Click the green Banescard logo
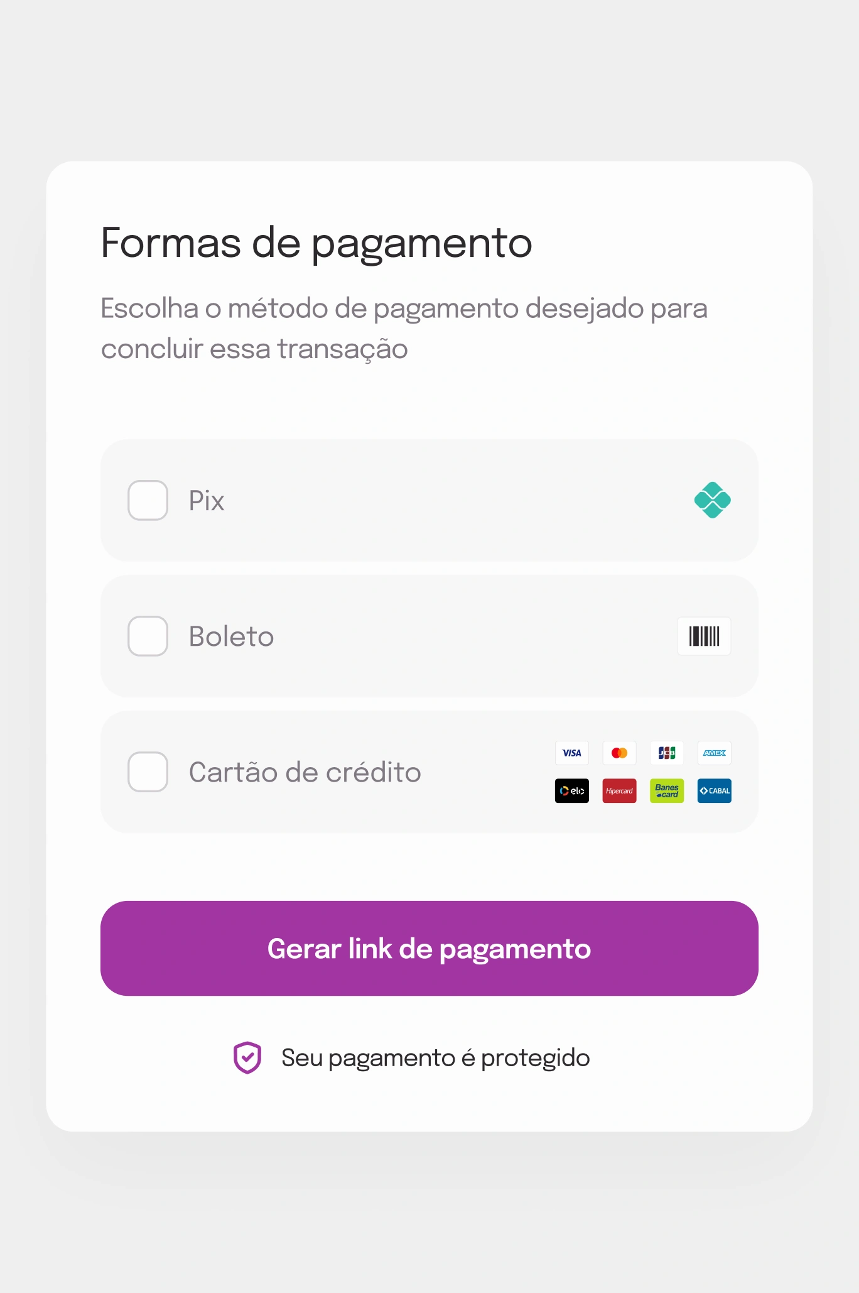859x1293 pixels. tap(667, 791)
